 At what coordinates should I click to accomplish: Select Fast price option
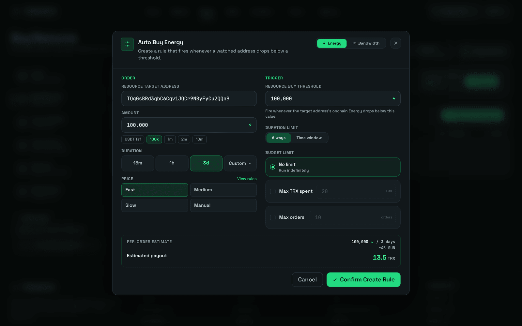pos(155,190)
